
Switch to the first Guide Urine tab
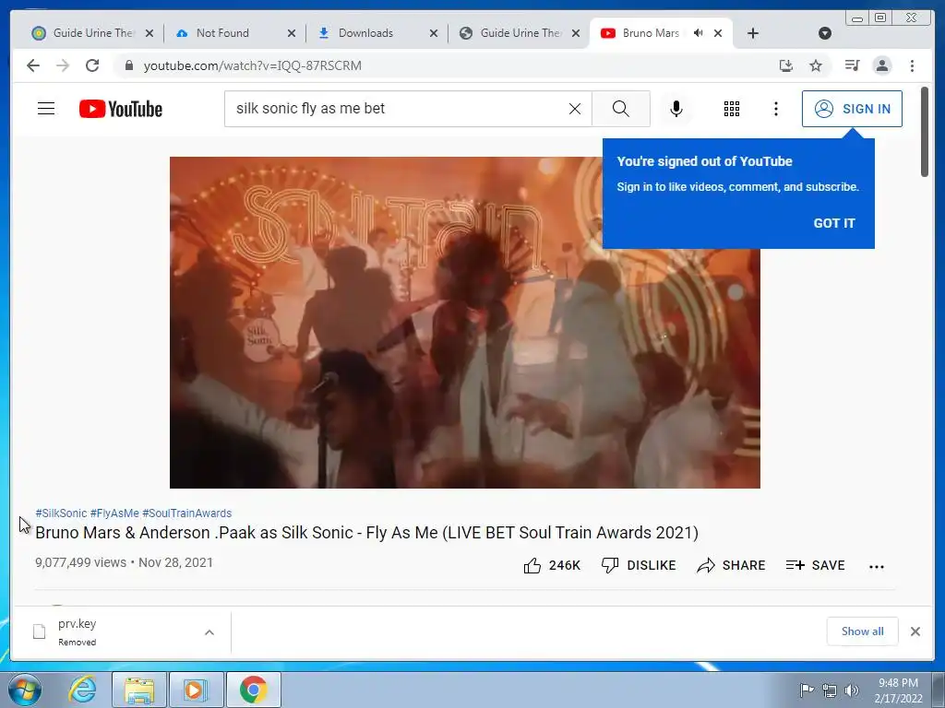pyautogui.click(x=92, y=33)
